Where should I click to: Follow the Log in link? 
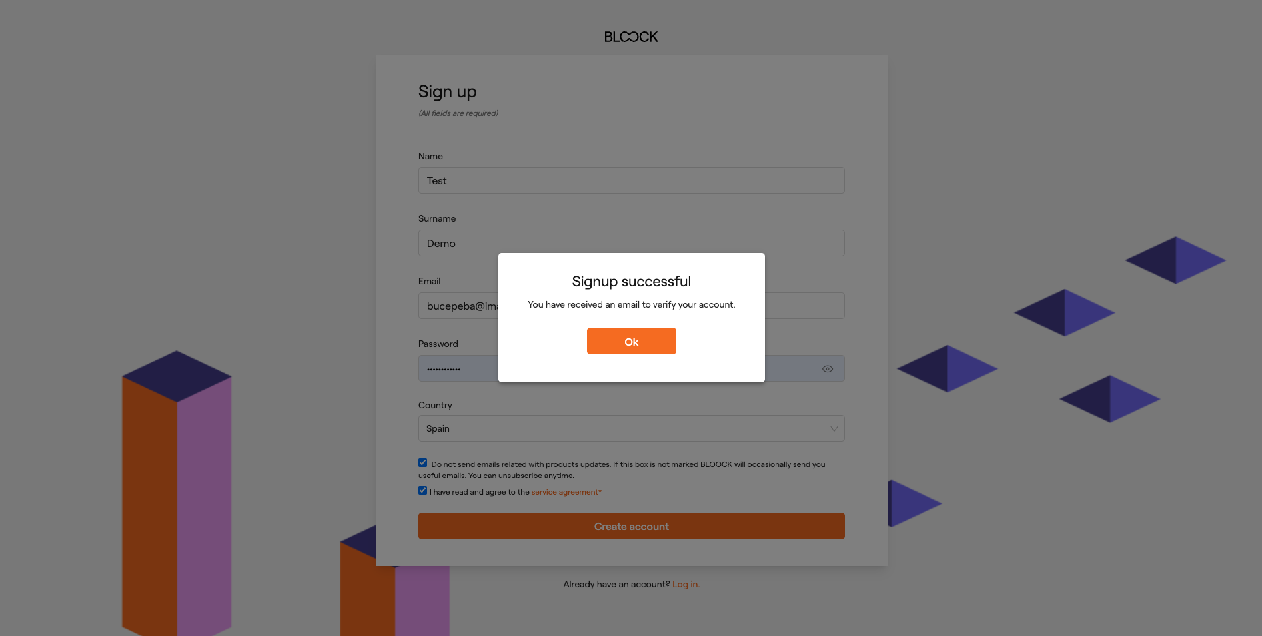coord(686,584)
